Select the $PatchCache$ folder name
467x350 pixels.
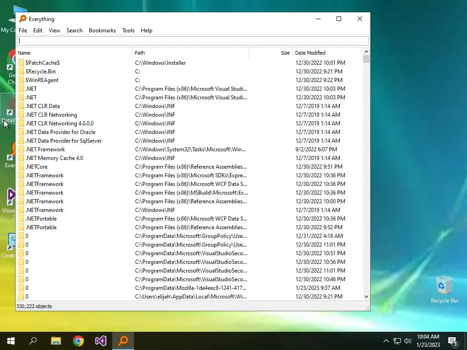point(42,63)
